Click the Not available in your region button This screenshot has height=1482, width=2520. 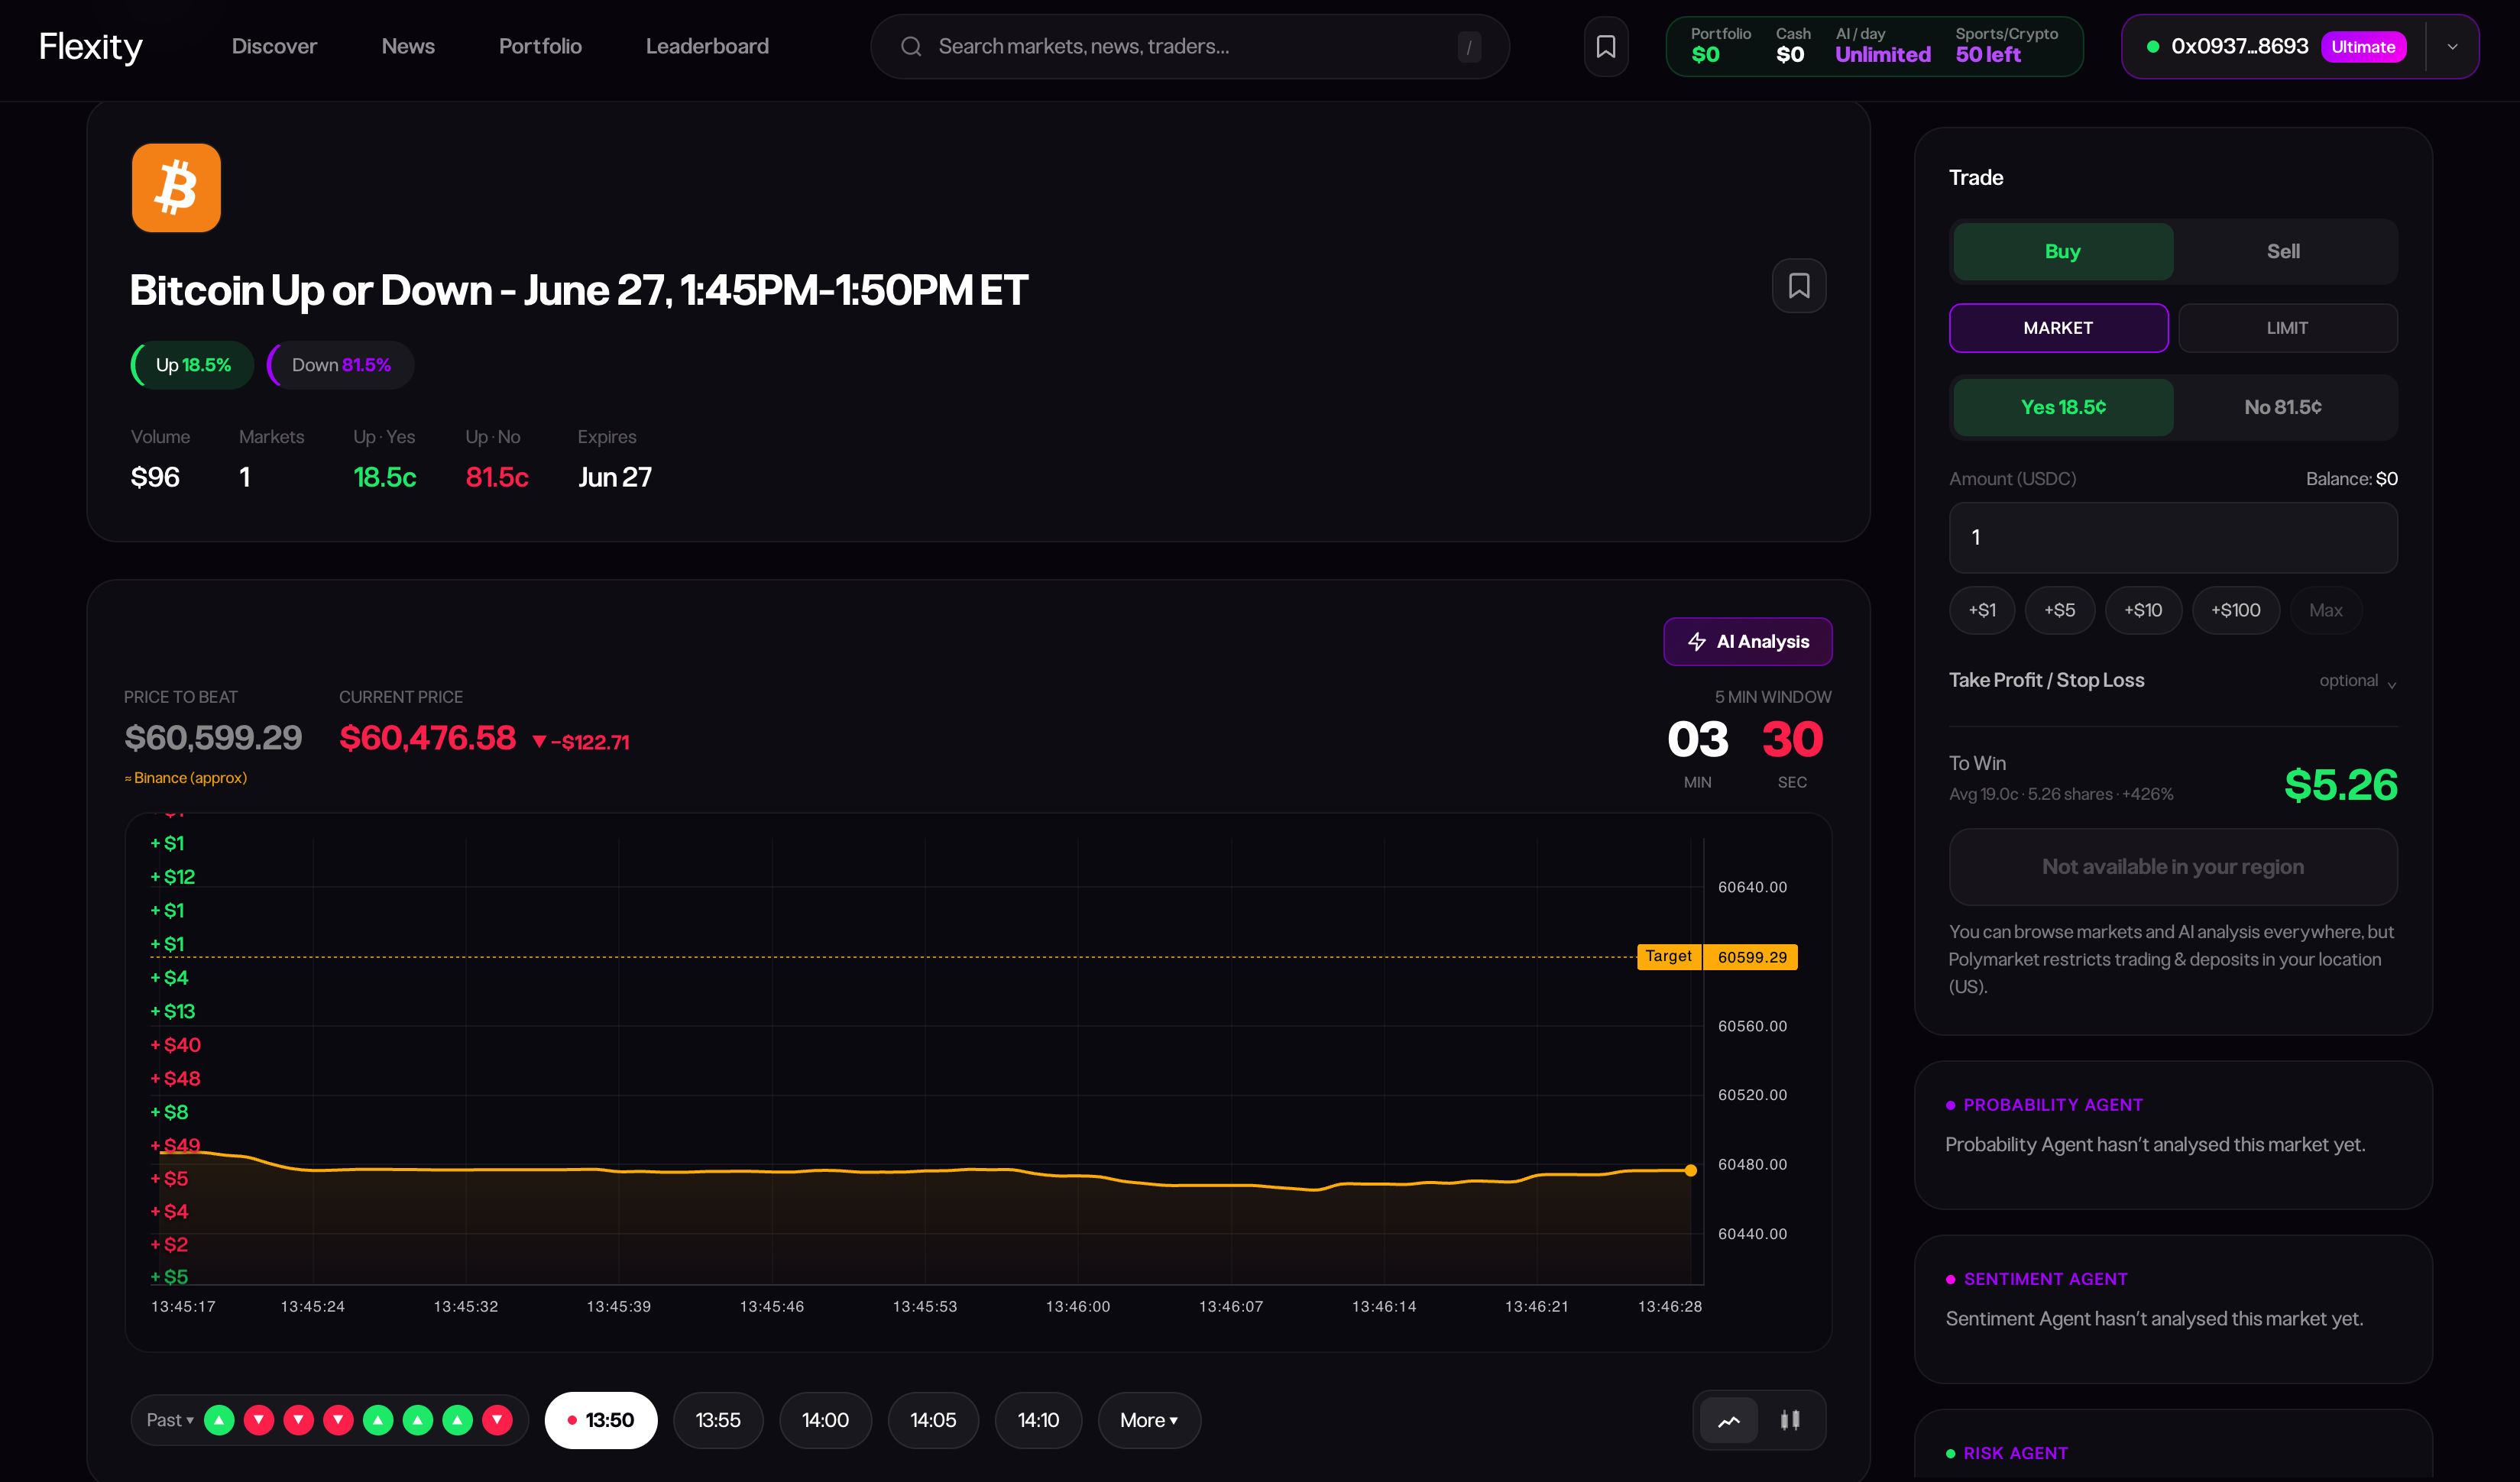(2173, 867)
